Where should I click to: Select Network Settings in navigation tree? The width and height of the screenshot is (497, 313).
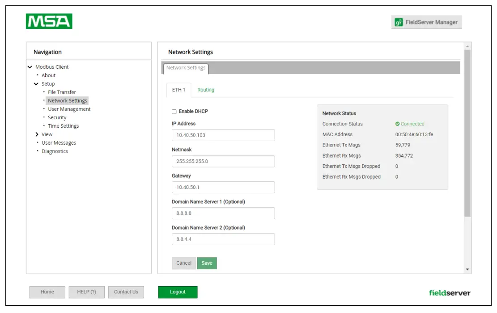click(x=68, y=100)
